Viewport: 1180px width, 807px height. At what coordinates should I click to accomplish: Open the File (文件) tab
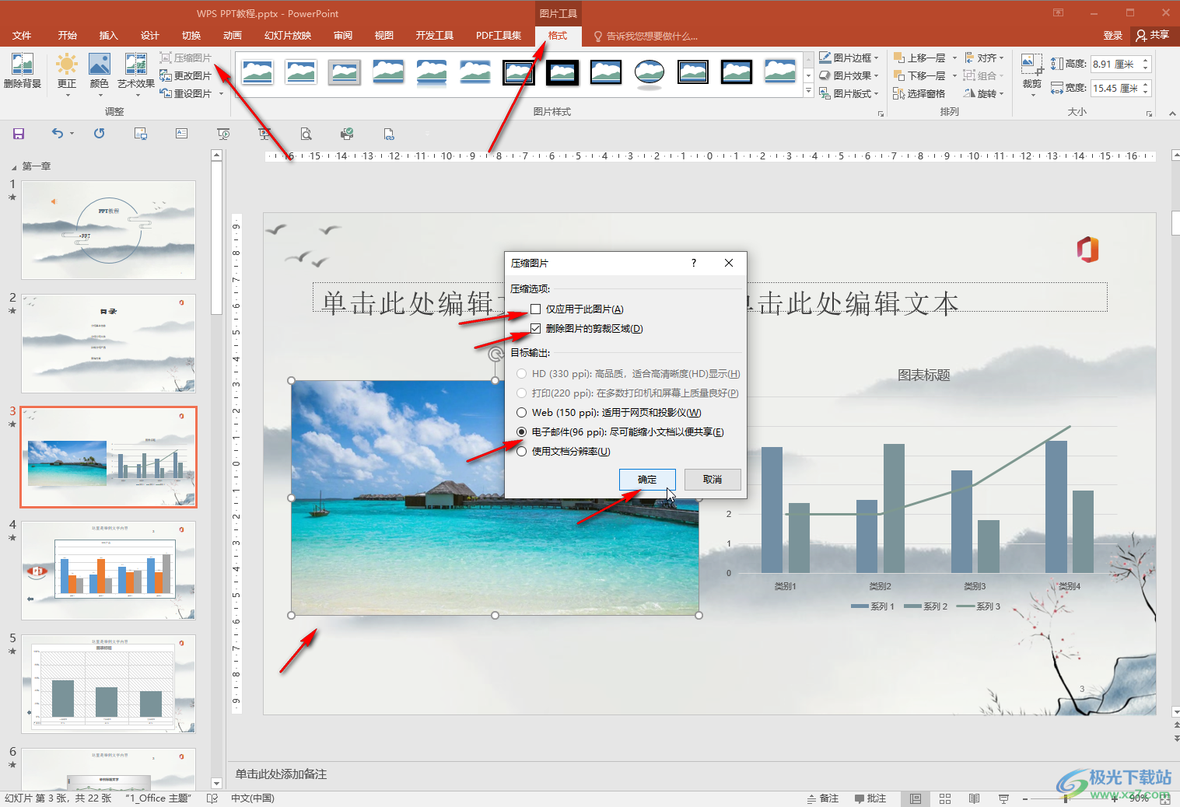[22, 36]
